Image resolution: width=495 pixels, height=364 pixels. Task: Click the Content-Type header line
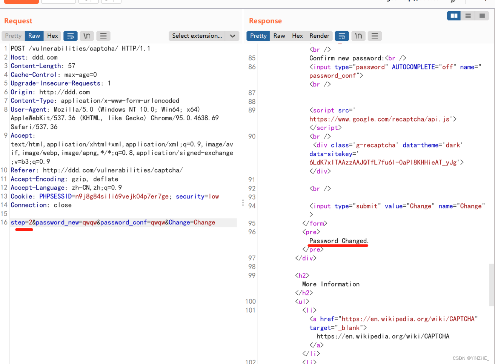[x=95, y=101]
